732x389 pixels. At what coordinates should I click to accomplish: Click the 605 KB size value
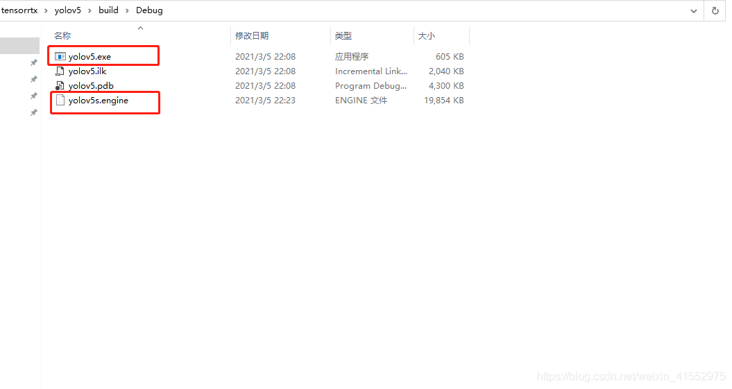click(450, 56)
